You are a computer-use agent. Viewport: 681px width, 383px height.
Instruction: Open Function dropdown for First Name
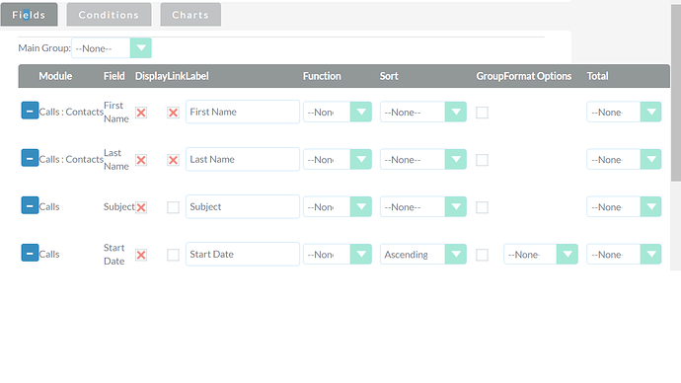coord(338,112)
